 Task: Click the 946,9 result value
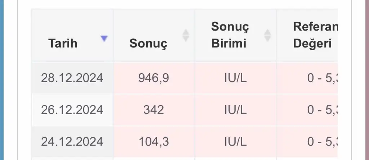tap(154, 78)
